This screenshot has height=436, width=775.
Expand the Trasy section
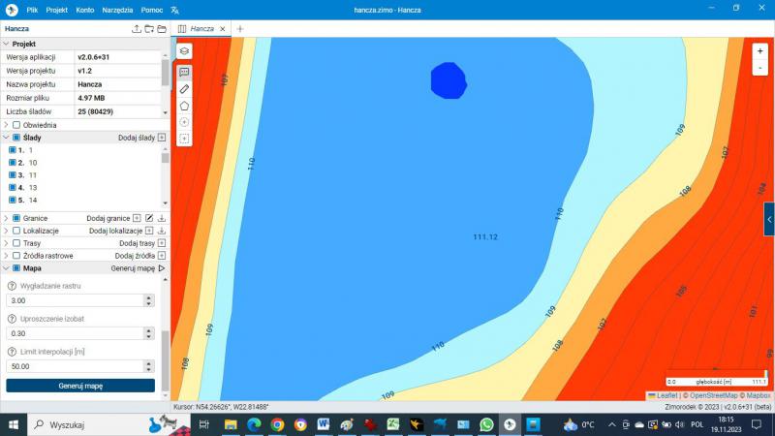6,243
